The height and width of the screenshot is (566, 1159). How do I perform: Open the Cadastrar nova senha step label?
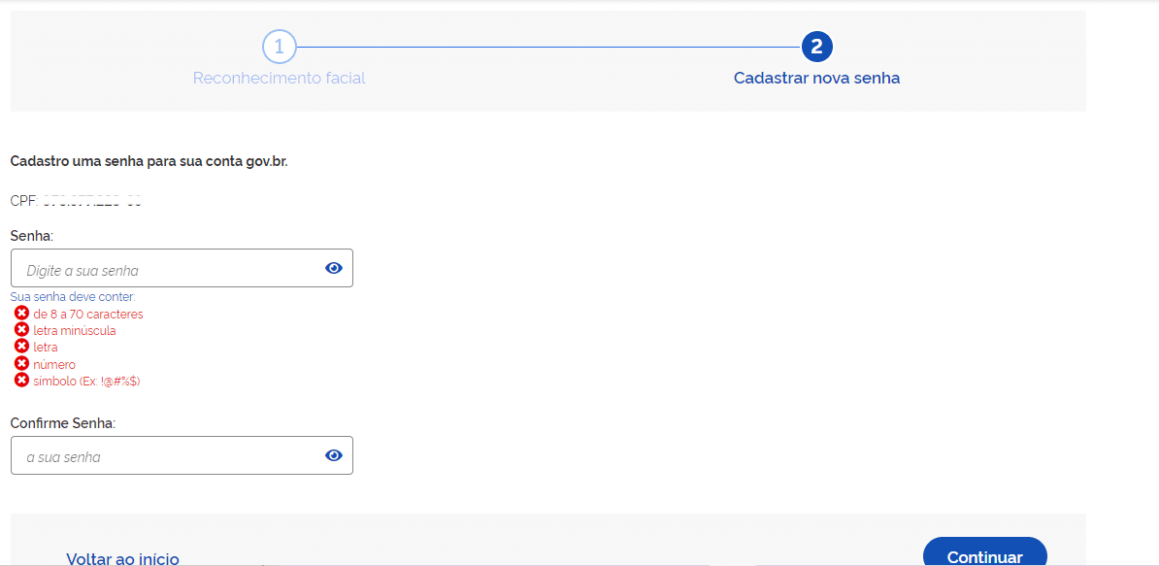tap(816, 78)
